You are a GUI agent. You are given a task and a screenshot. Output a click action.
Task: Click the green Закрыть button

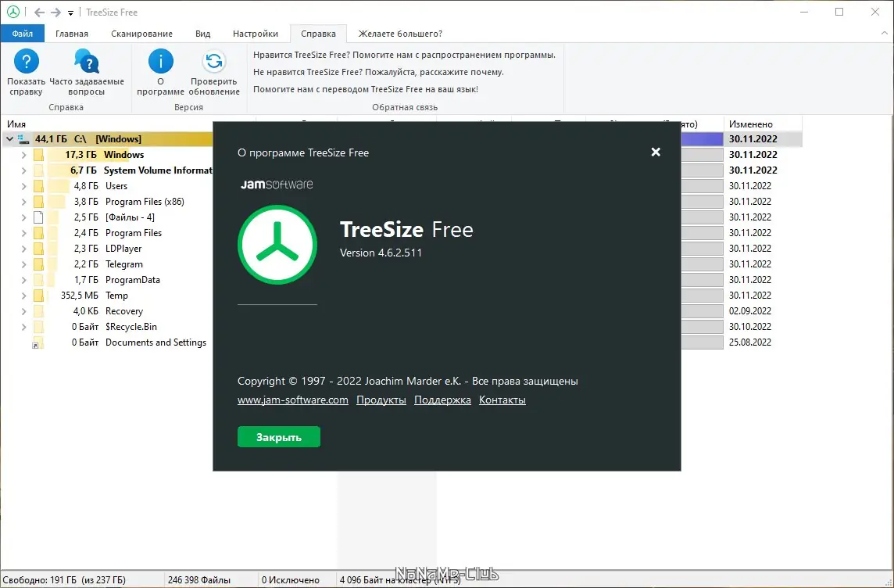pos(279,437)
